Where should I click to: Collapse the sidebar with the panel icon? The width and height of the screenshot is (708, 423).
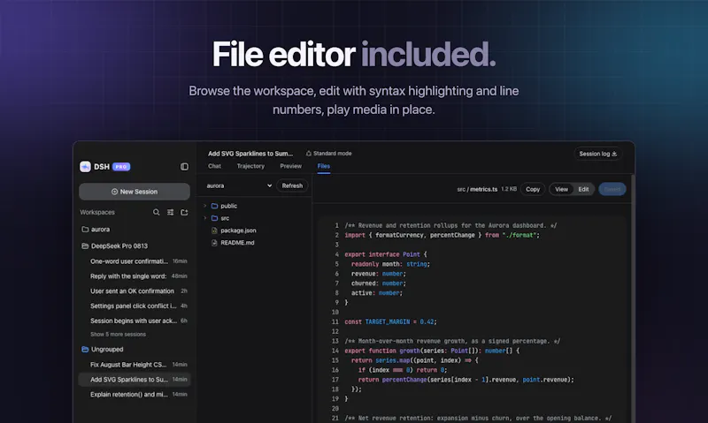coord(184,167)
